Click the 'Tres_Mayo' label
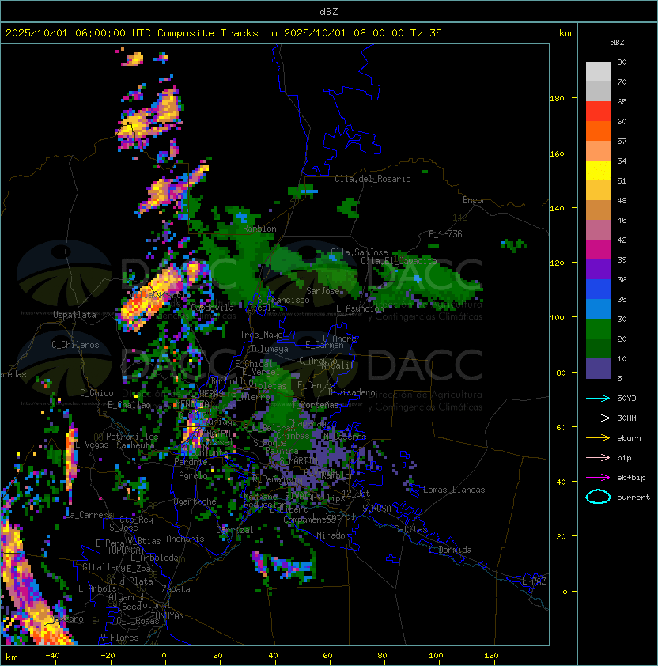Screen dimensions: 658x666 tap(261, 335)
